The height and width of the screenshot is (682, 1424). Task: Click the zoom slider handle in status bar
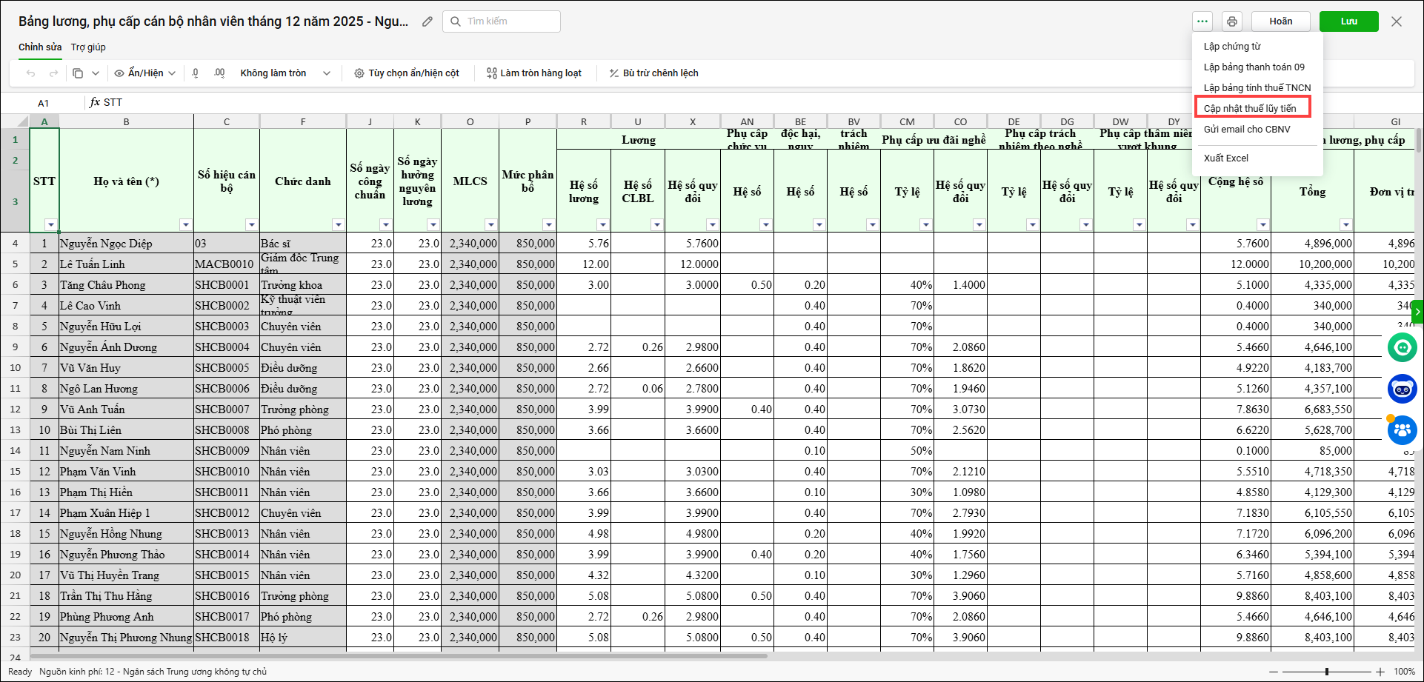[x=1326, y=672]
